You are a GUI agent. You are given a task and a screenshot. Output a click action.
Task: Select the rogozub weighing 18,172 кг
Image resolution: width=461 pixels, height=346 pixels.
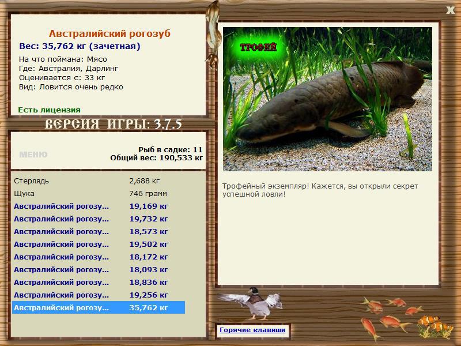click(x=99, y=257)
